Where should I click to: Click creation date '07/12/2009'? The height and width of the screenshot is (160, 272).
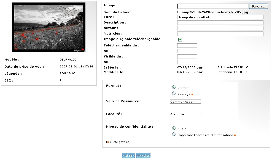(x=186, y=67)
